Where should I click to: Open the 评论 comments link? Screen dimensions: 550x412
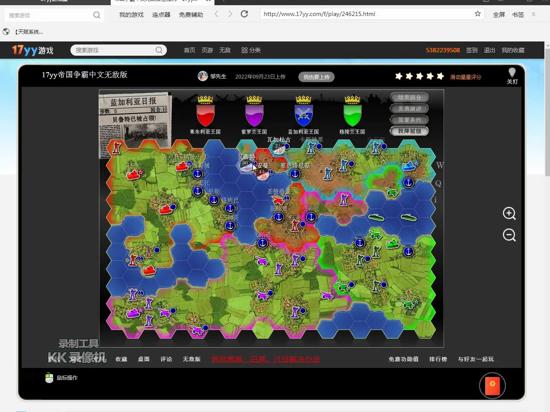click(x=166, y=359)
